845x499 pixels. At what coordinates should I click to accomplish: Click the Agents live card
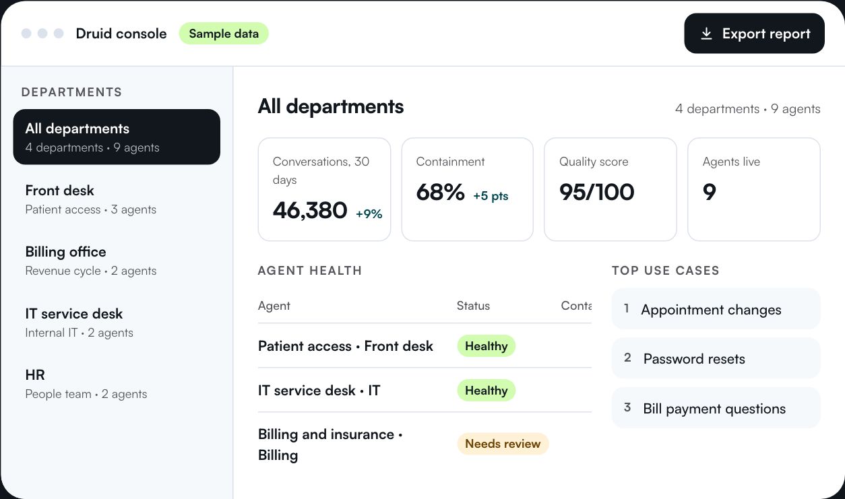(x=754, y=189)
